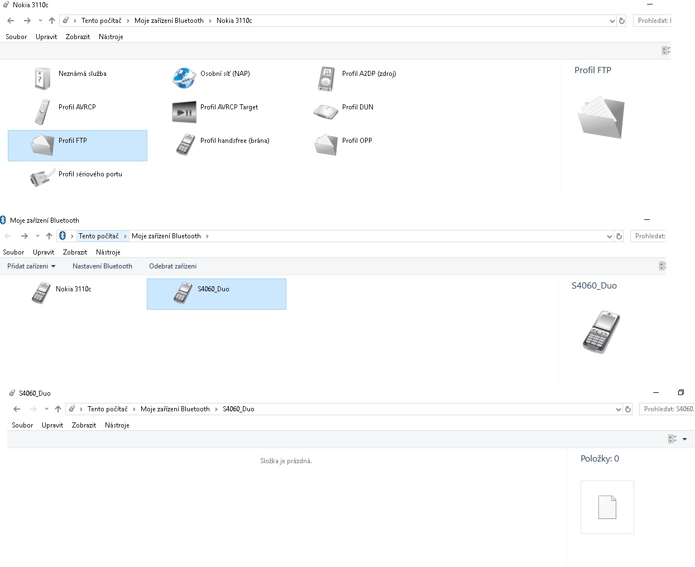Select Profil sériového portu cable icon
Screen dimensions: 695x567
tap(42, 178)
